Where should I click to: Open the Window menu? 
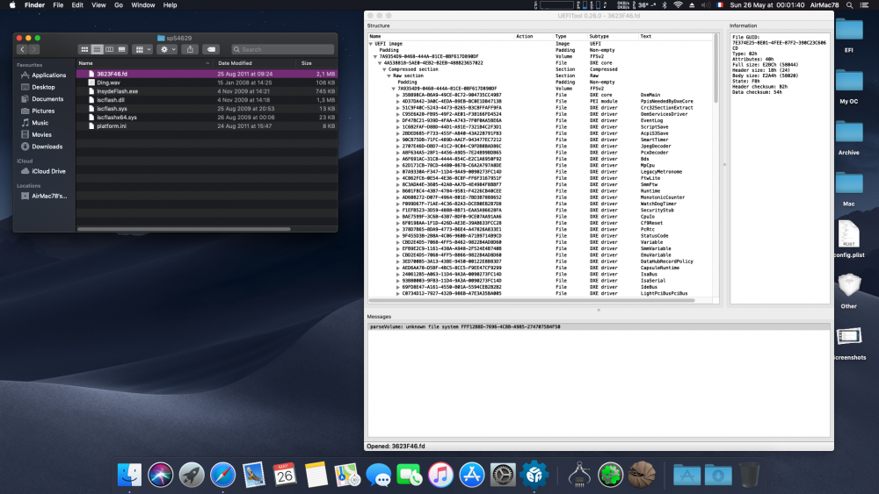(x=143, y=5)
